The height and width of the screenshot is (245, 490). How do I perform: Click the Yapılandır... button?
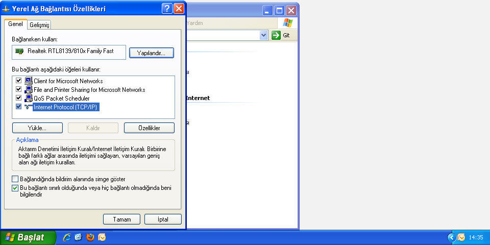pyautogui.click(x=151, y=53)
